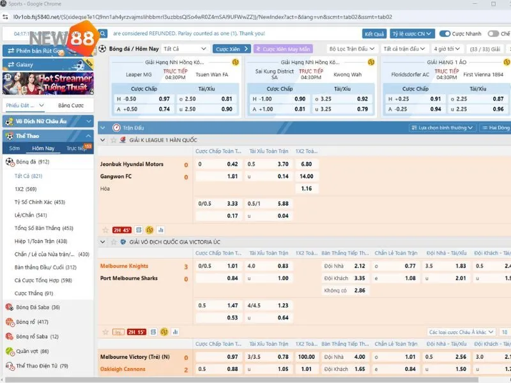Click the Kết Quả button

click(374, 34)
